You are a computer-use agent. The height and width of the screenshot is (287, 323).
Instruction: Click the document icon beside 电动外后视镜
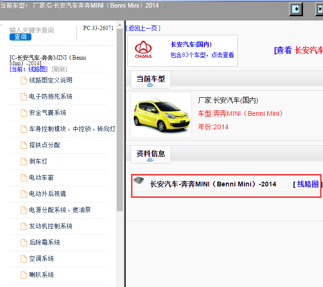24,194
